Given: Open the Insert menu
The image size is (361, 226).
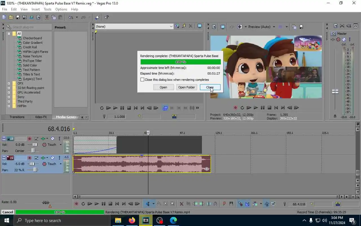Looking at the screenshot, I should click(x=36, y=9).
